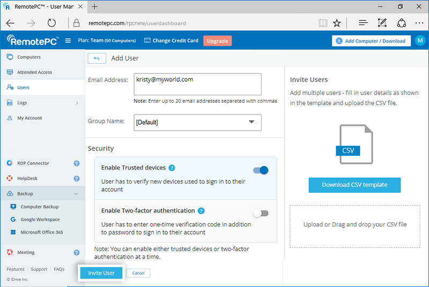429x287 pixels.
Task: Click help icon beside Enable Two-factor authentication
Action: (201, 211)
